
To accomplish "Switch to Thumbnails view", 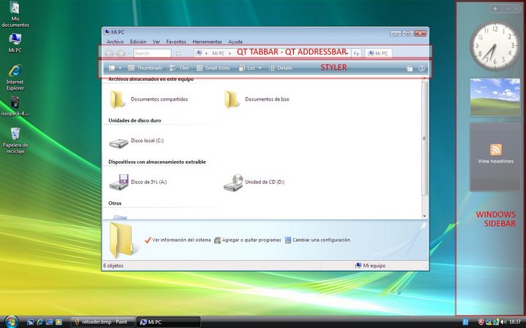I will tap(145, 68).
